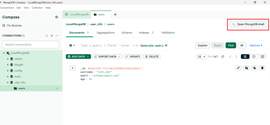Switch to table view of documents

262,57
